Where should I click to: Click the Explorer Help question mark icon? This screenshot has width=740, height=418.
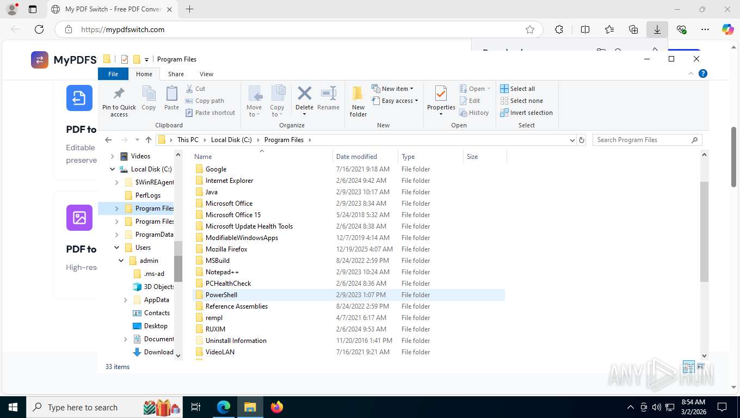pos(703,73)
